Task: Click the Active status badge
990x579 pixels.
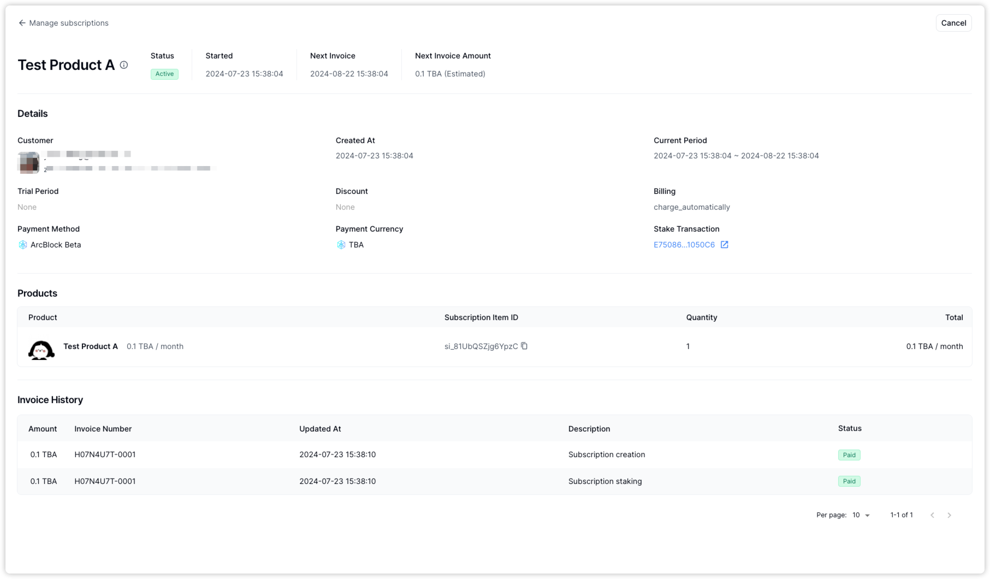Action: click(x=164, y=74)
